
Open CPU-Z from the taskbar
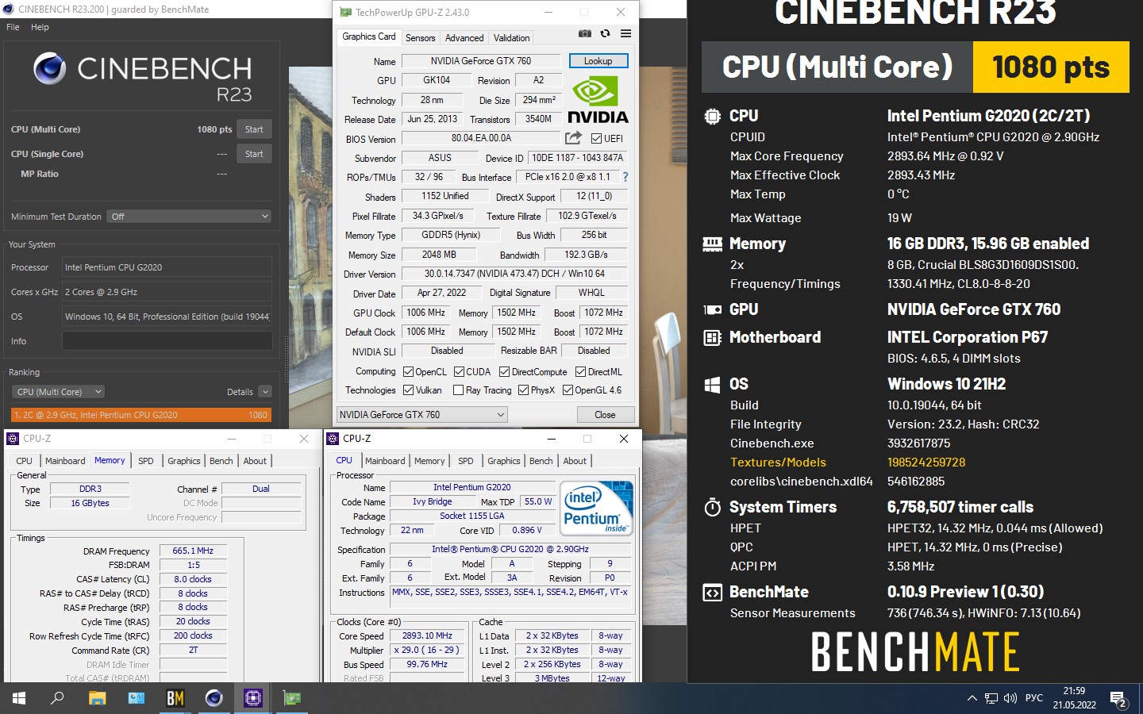click(252, 698)
